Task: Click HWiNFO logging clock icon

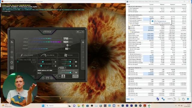Action: [x=174, y=99]
